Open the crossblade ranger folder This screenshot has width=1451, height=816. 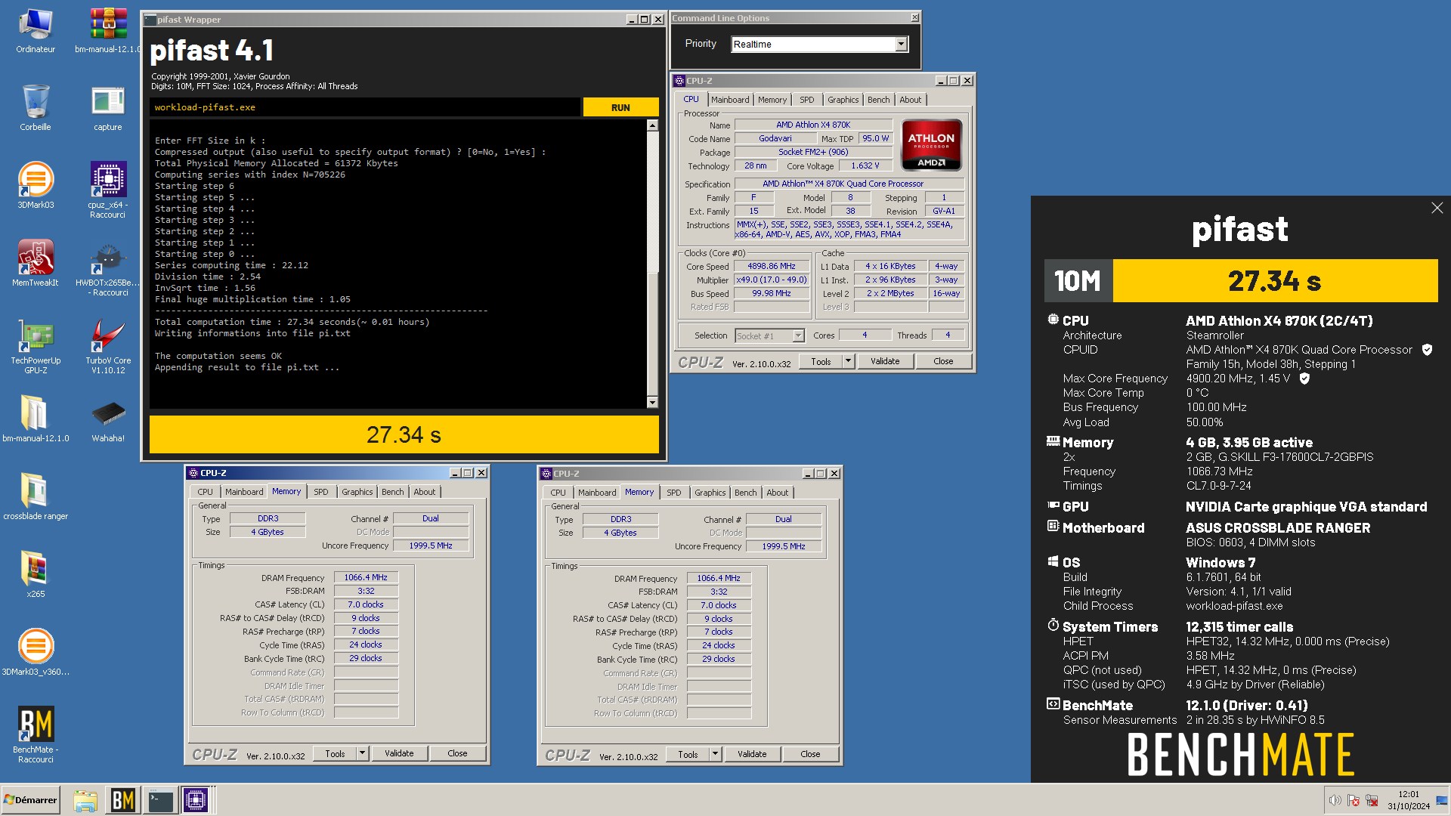click(36, 496)
